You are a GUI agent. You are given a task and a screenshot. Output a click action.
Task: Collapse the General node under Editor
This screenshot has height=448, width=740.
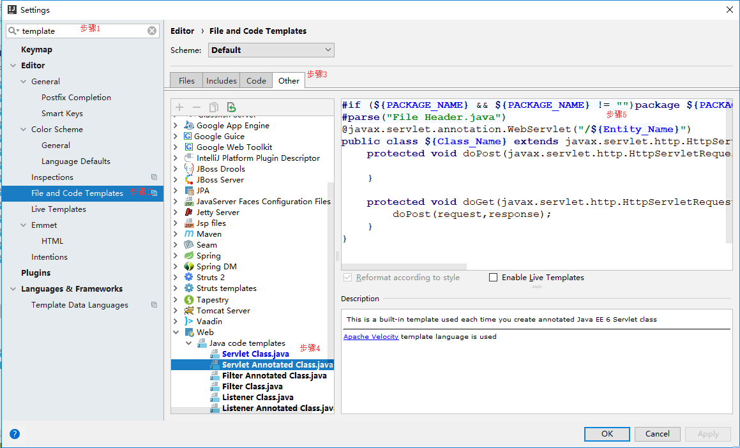coord(24,82)
